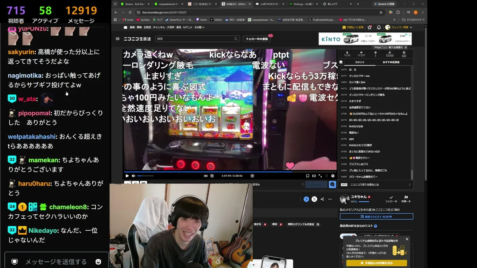Click the browser address bar
Screen dimensions: 477x268
(x=257, y=12)
